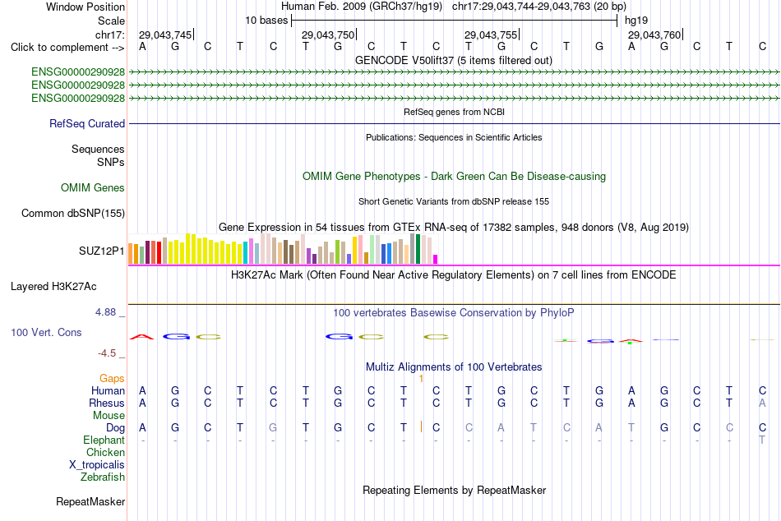Open 'Multiz Alignments of 100 Vertebrates' title
The height and width of the screenshot is (521, 781).
pyautogui.click(x=454, y=367)
